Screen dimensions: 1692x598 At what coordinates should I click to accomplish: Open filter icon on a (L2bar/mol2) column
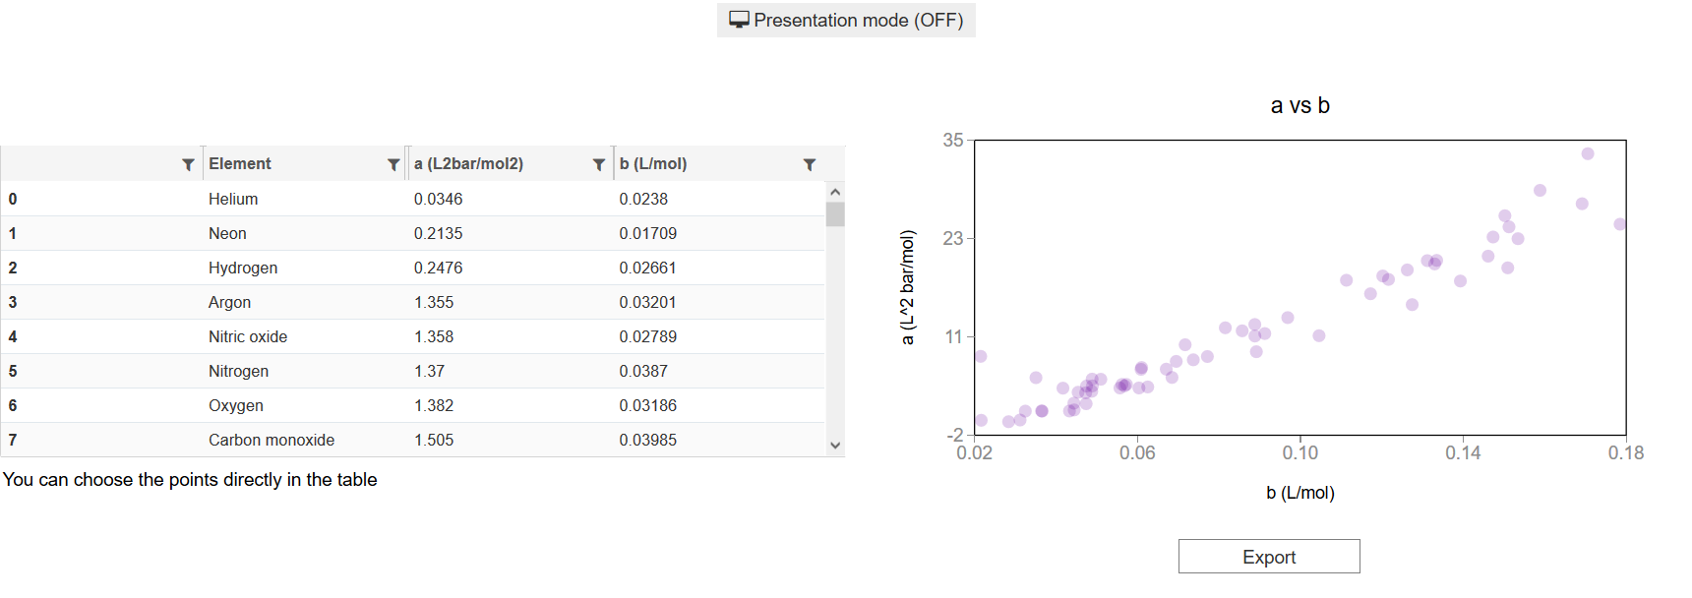click(x=598, y=164)
